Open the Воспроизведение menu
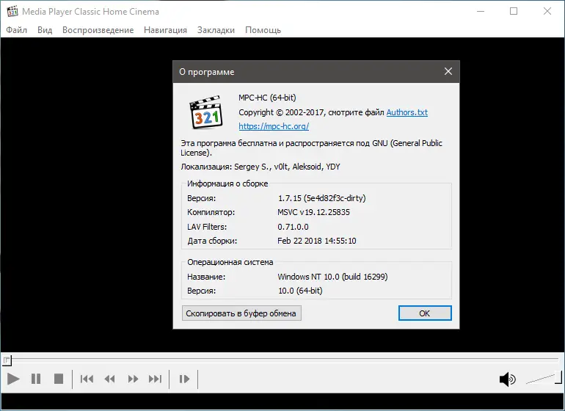This screenshot has width=565, height=411. coord(98,30)
